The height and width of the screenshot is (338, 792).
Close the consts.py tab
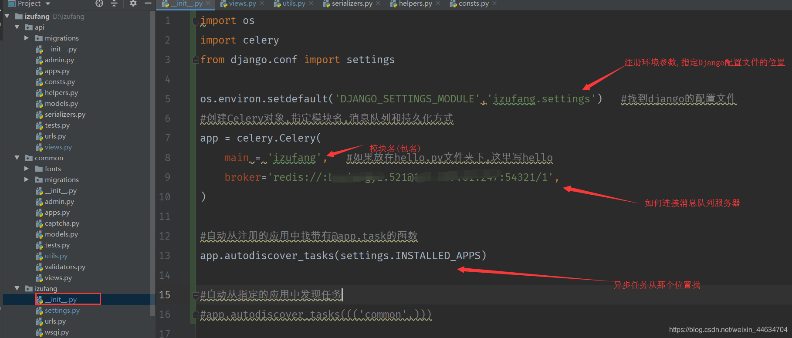494,3
